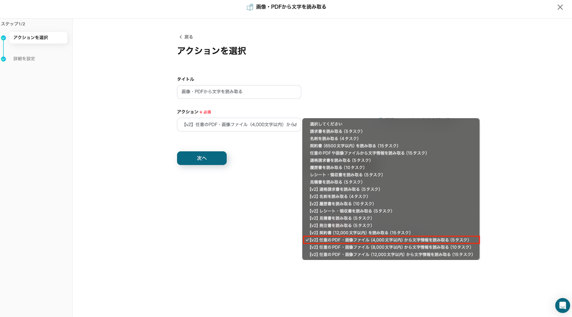
Task: Pick 履歴書を読み取る (10タスク) without v2
Action: tap(337, 167)
